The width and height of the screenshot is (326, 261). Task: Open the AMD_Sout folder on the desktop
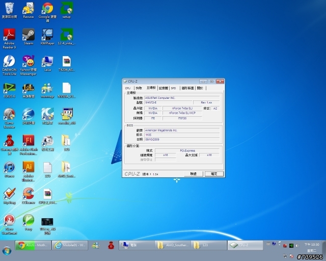pos(67,169)
